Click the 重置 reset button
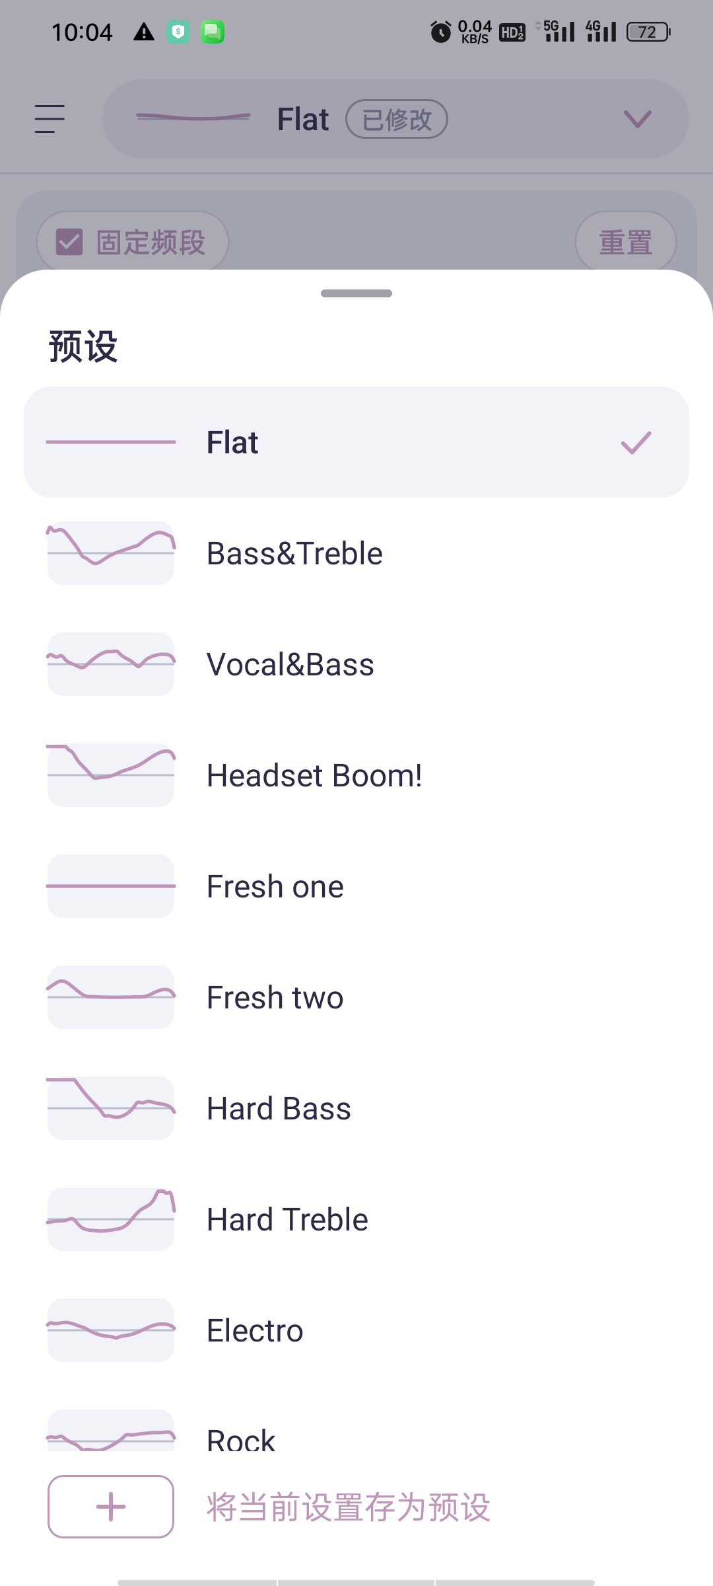Screen dimensions: 713x1586 (626, 242)
